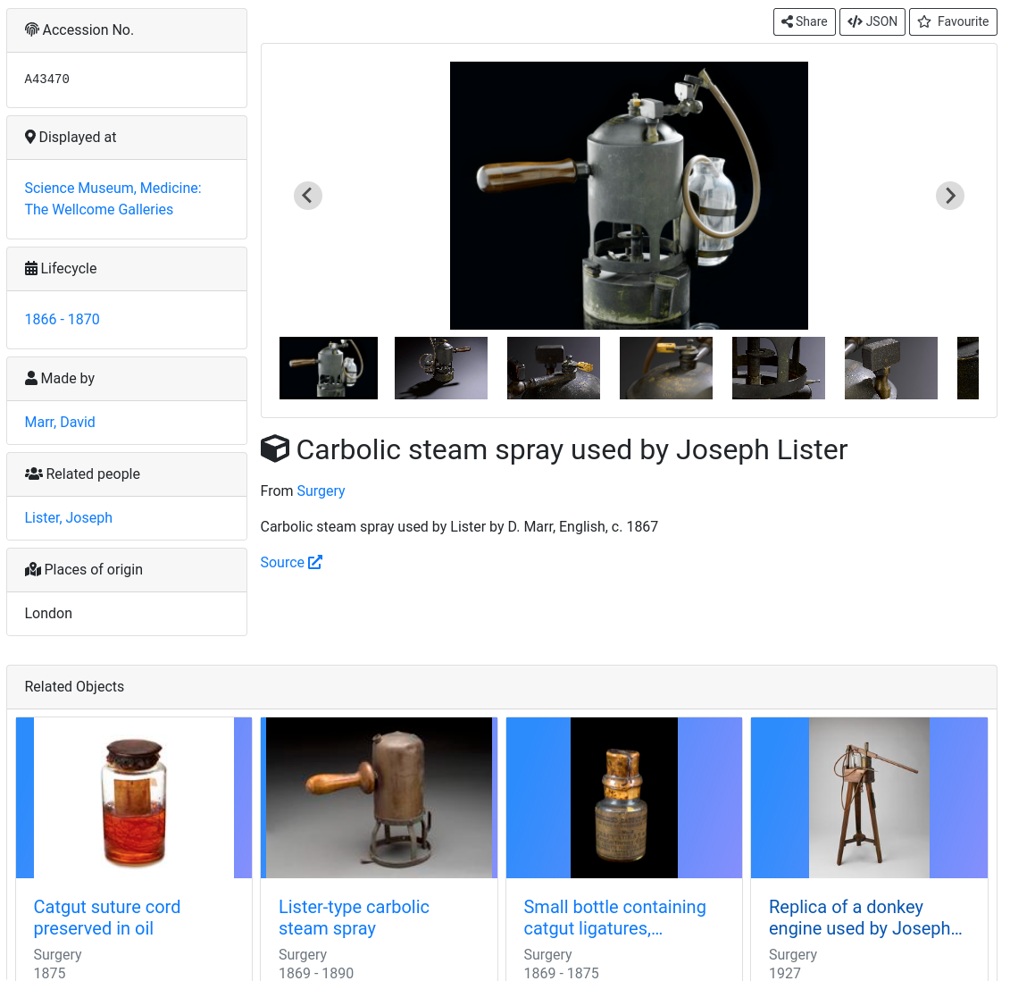The width and height of the screenshot is (1010, 981).
Task: Click the external link icon beside Source
Action: (315, 563)
